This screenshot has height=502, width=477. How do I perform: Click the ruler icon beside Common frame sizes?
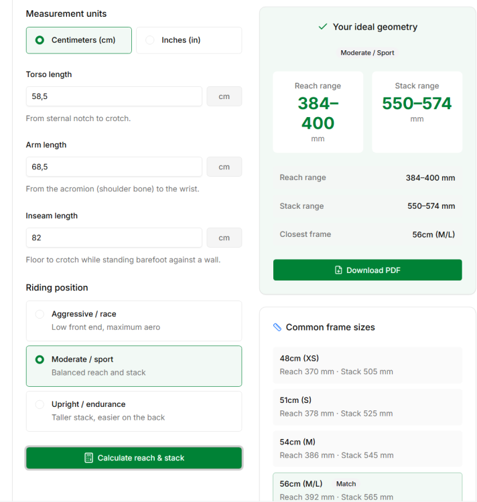(277, 327)
